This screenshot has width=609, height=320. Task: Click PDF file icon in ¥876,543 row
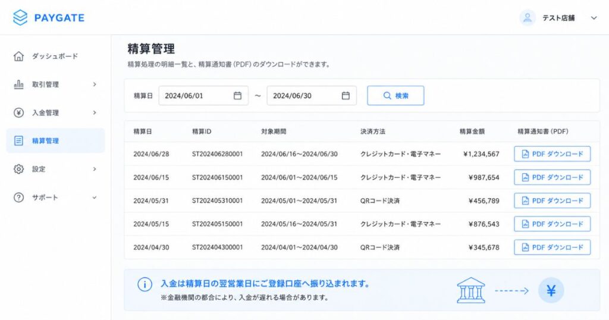pos(525,224)
